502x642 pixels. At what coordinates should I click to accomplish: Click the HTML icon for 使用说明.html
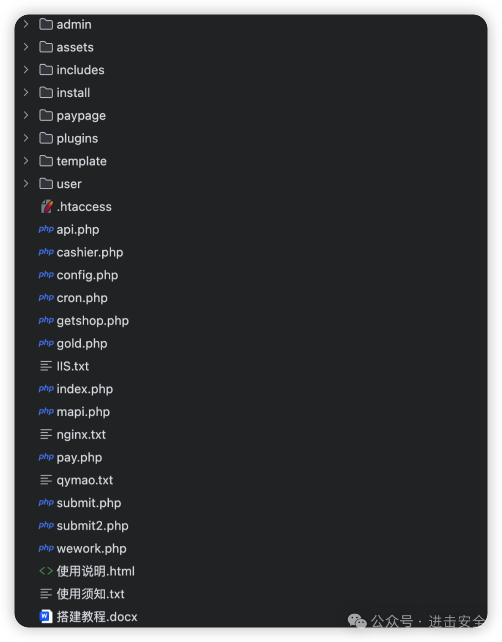pos(46,571)
